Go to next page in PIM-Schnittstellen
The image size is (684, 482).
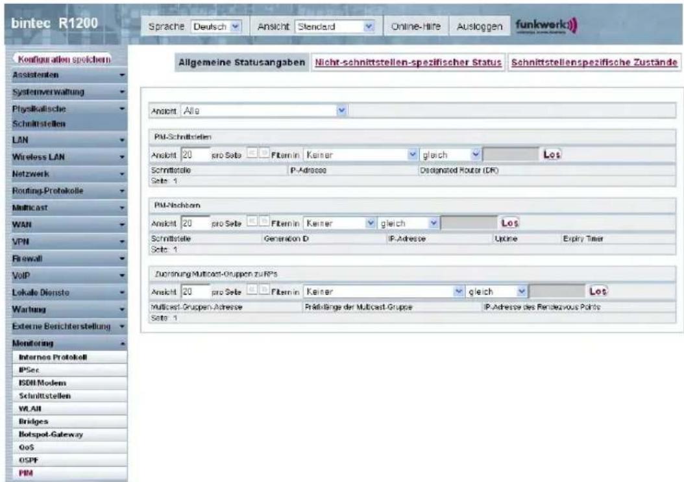[263, 152]
